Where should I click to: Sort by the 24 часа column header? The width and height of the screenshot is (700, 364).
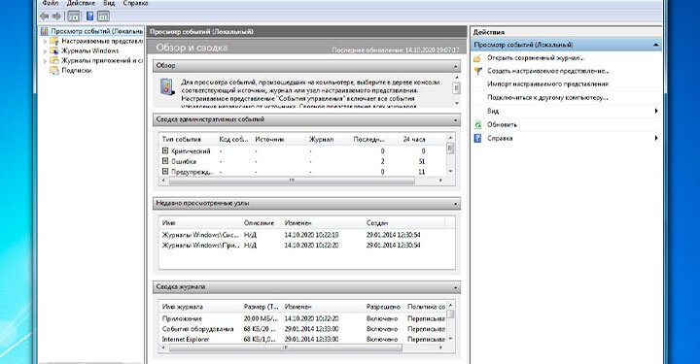click(x=414, y=140)
